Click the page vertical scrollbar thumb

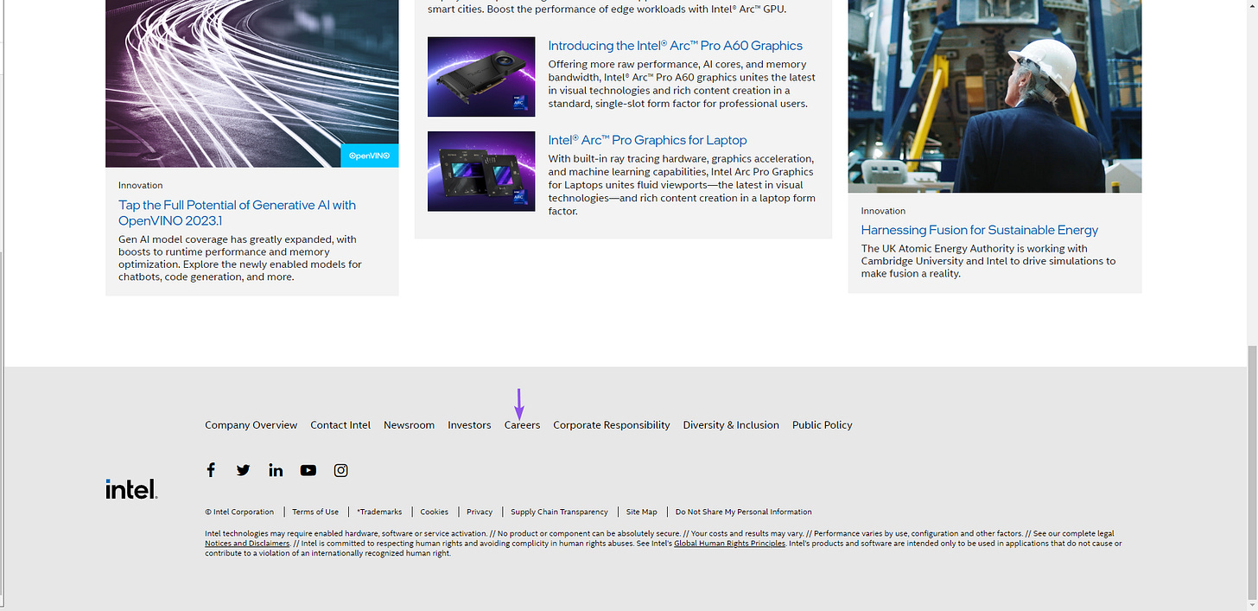tap(1253, 471)
